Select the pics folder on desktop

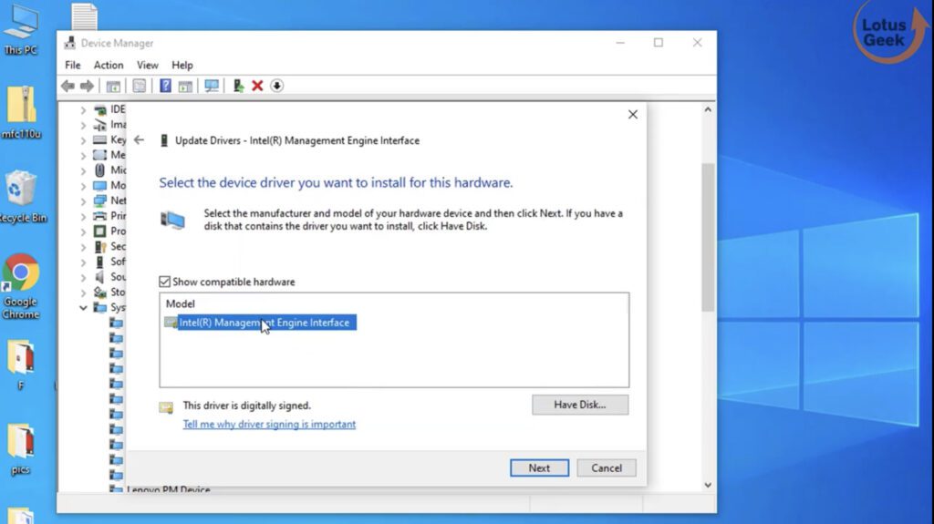21,448
